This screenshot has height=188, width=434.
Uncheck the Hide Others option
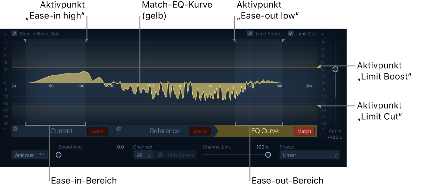[x=161, y=155]
